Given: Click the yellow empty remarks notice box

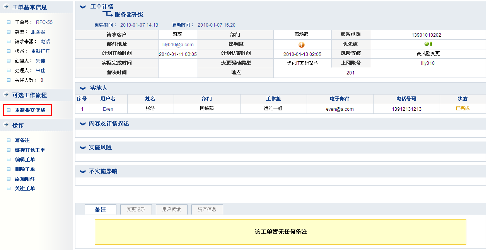Looking at the screenshot, I should coord(280,232).
